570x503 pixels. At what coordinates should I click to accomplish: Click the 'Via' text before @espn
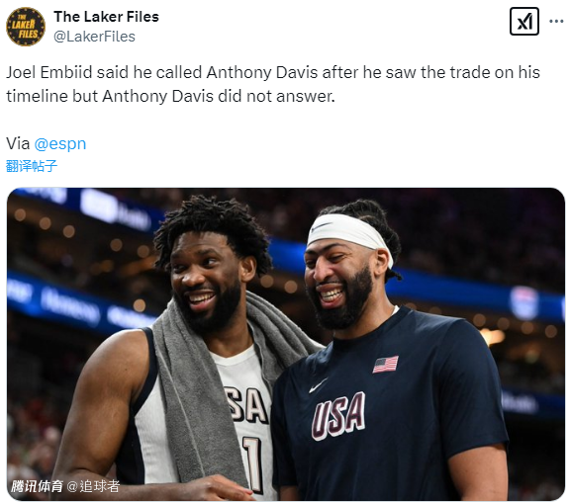click(x=18, y=143)
